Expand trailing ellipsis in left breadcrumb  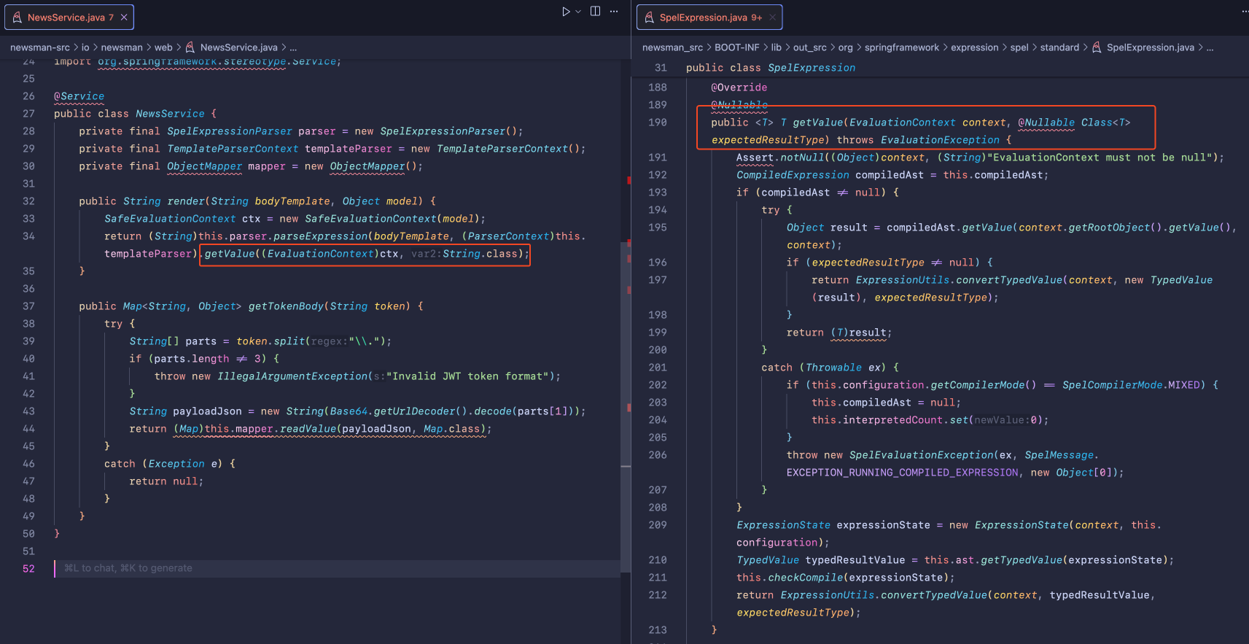pos(293,47)
